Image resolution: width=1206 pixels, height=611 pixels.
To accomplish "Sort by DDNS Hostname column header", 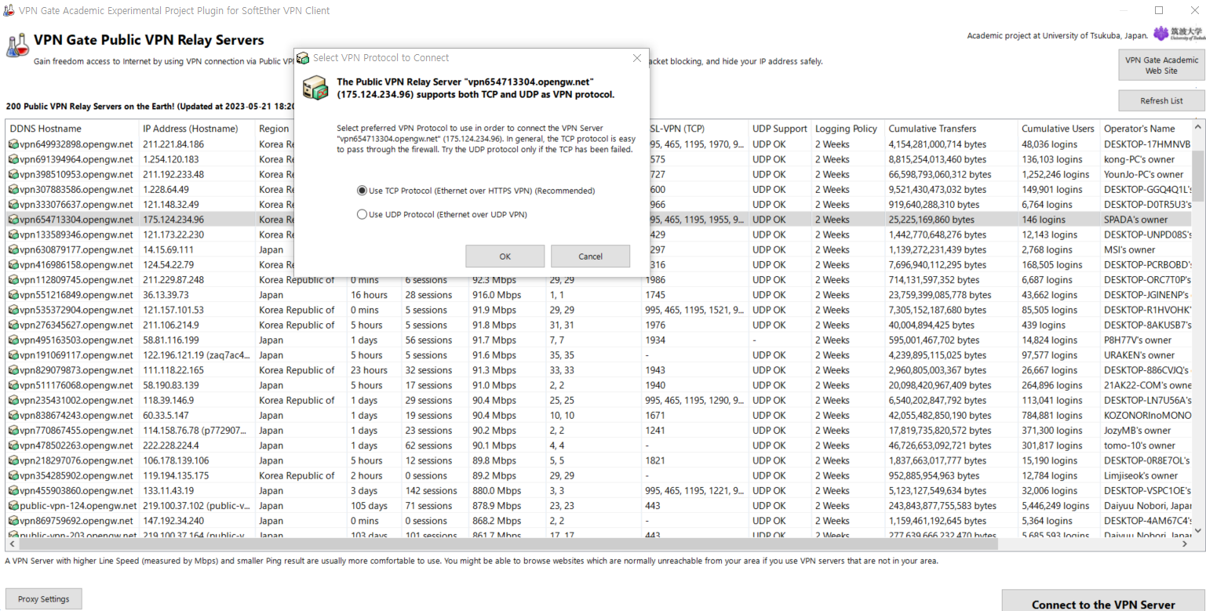I will (x=72, y=129).
